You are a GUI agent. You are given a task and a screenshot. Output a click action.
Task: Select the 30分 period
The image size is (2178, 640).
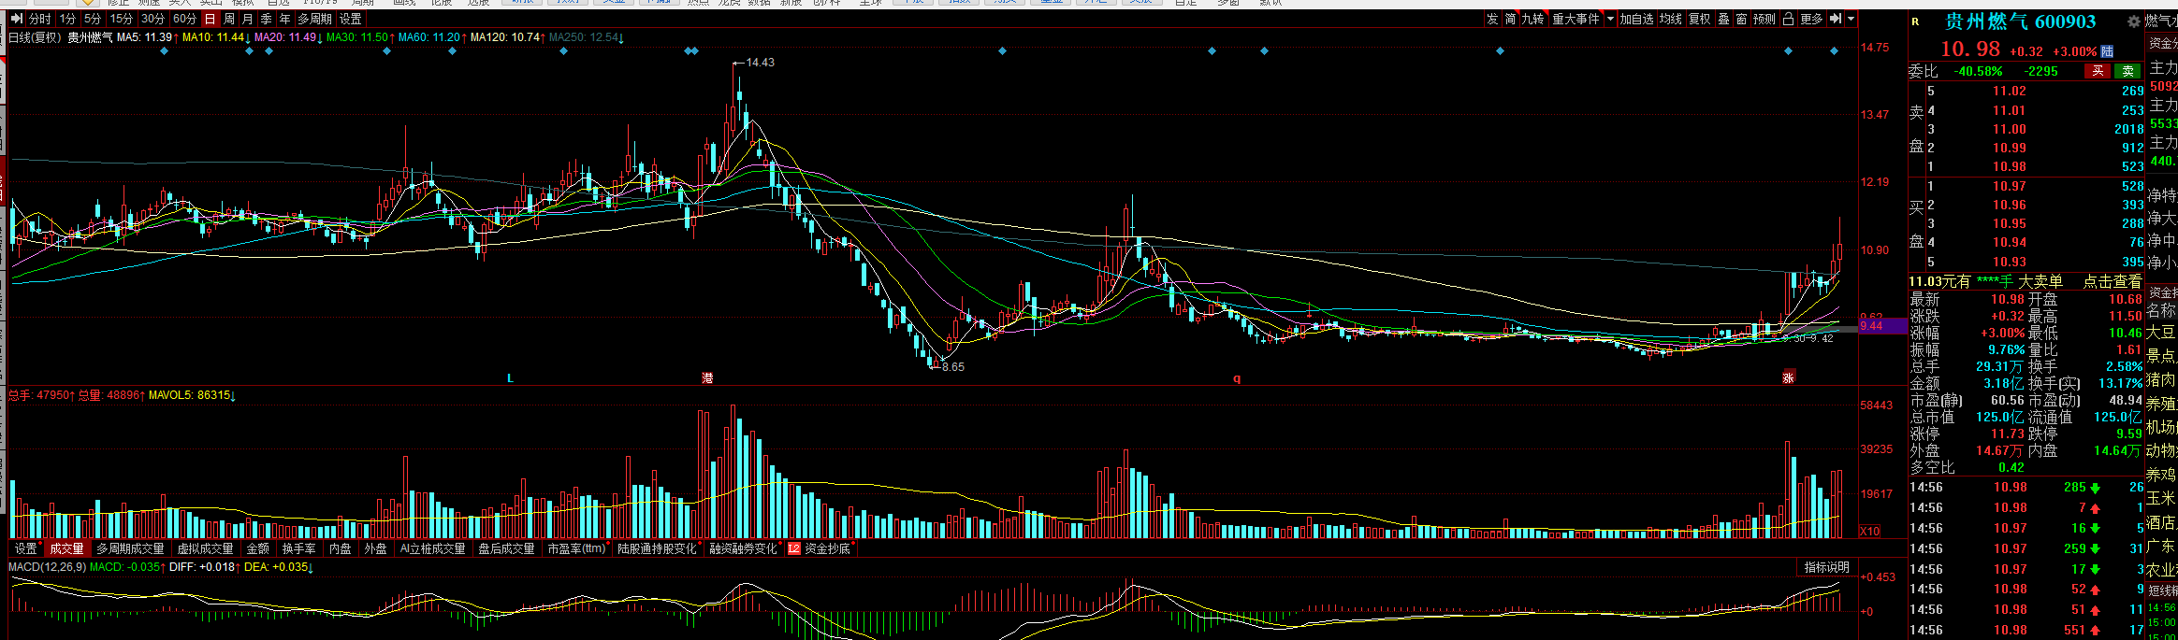coord(153,19)
